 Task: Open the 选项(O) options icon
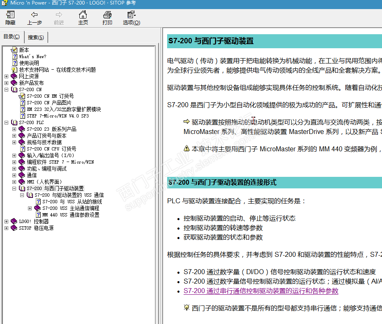131,15
